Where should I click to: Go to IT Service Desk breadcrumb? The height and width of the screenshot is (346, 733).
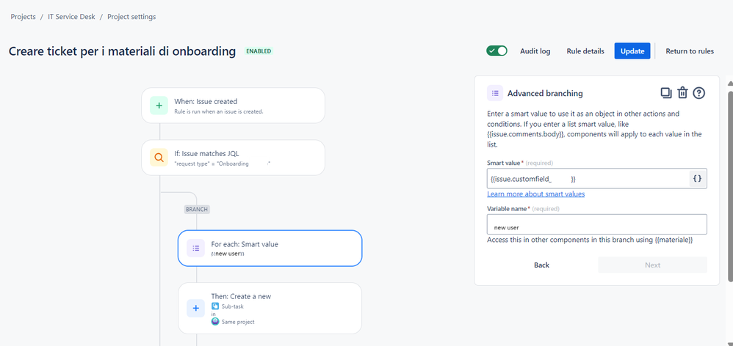(x=71, y=17)
